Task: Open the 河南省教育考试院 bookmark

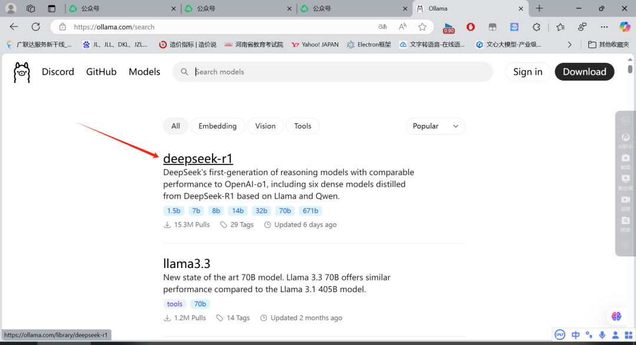Action: (254, 45)
